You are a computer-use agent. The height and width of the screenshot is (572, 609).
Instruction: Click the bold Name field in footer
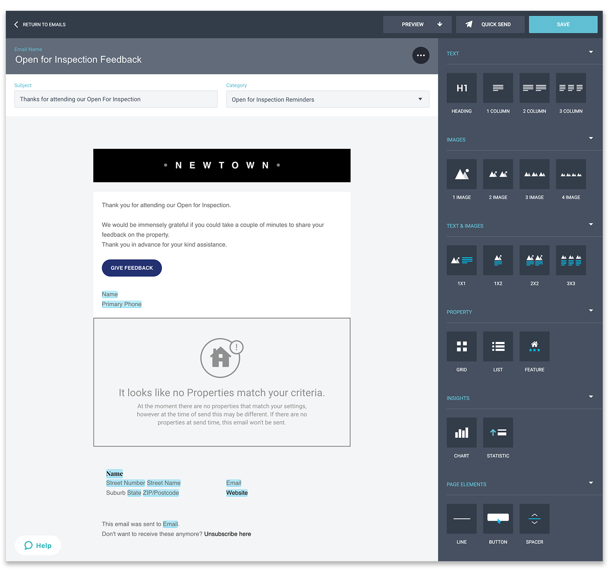[114, 474]
